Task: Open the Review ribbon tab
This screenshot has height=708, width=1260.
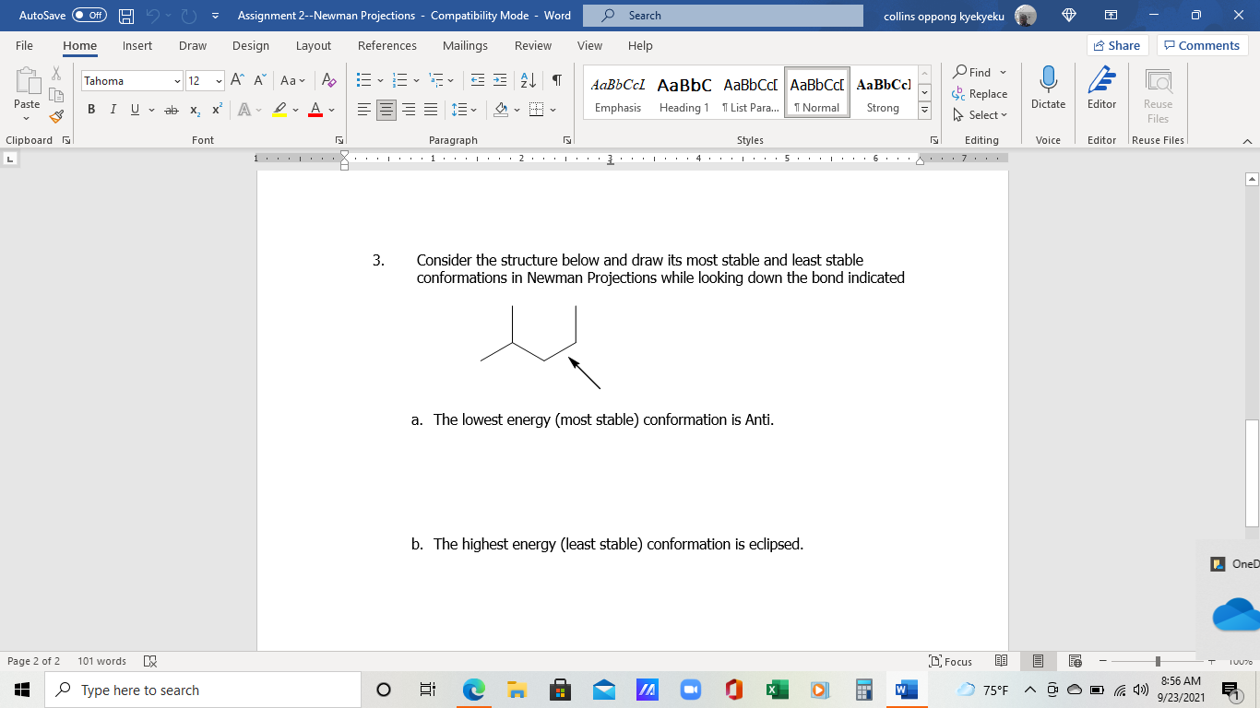Action: pos(533,45)
